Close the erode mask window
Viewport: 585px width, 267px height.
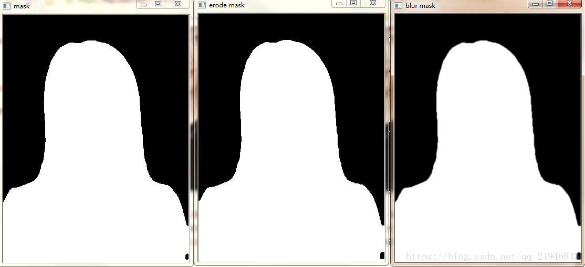pos(373,3)
